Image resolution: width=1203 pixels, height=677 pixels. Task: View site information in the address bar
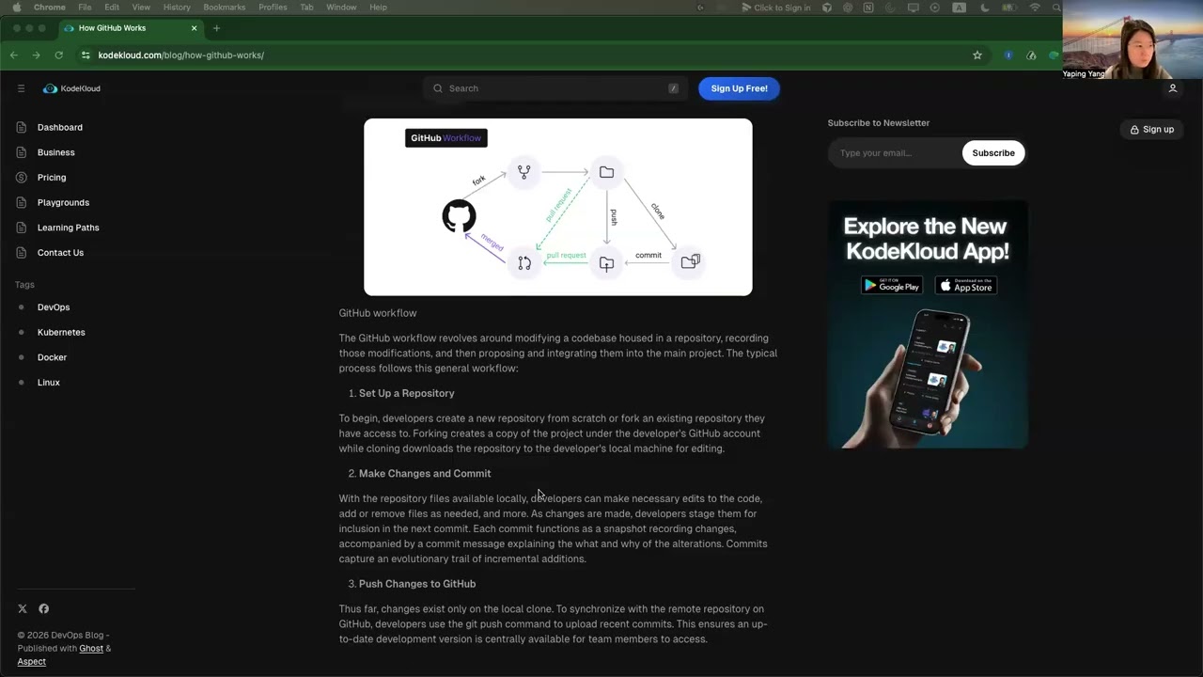point(86,55)
